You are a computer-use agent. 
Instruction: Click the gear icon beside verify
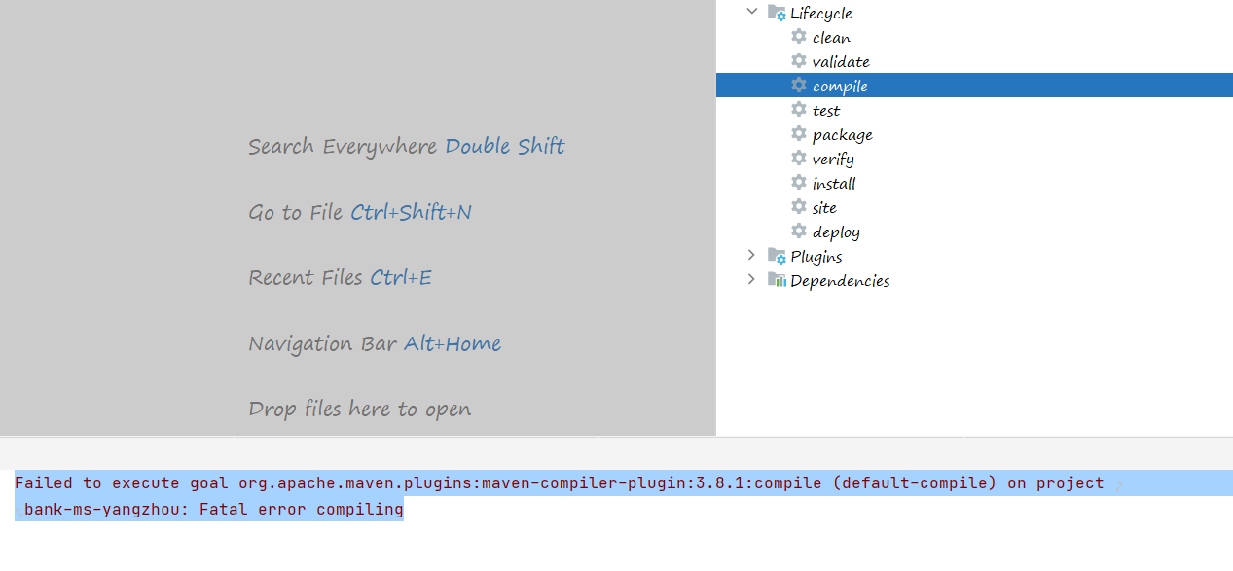click(799, 159)
